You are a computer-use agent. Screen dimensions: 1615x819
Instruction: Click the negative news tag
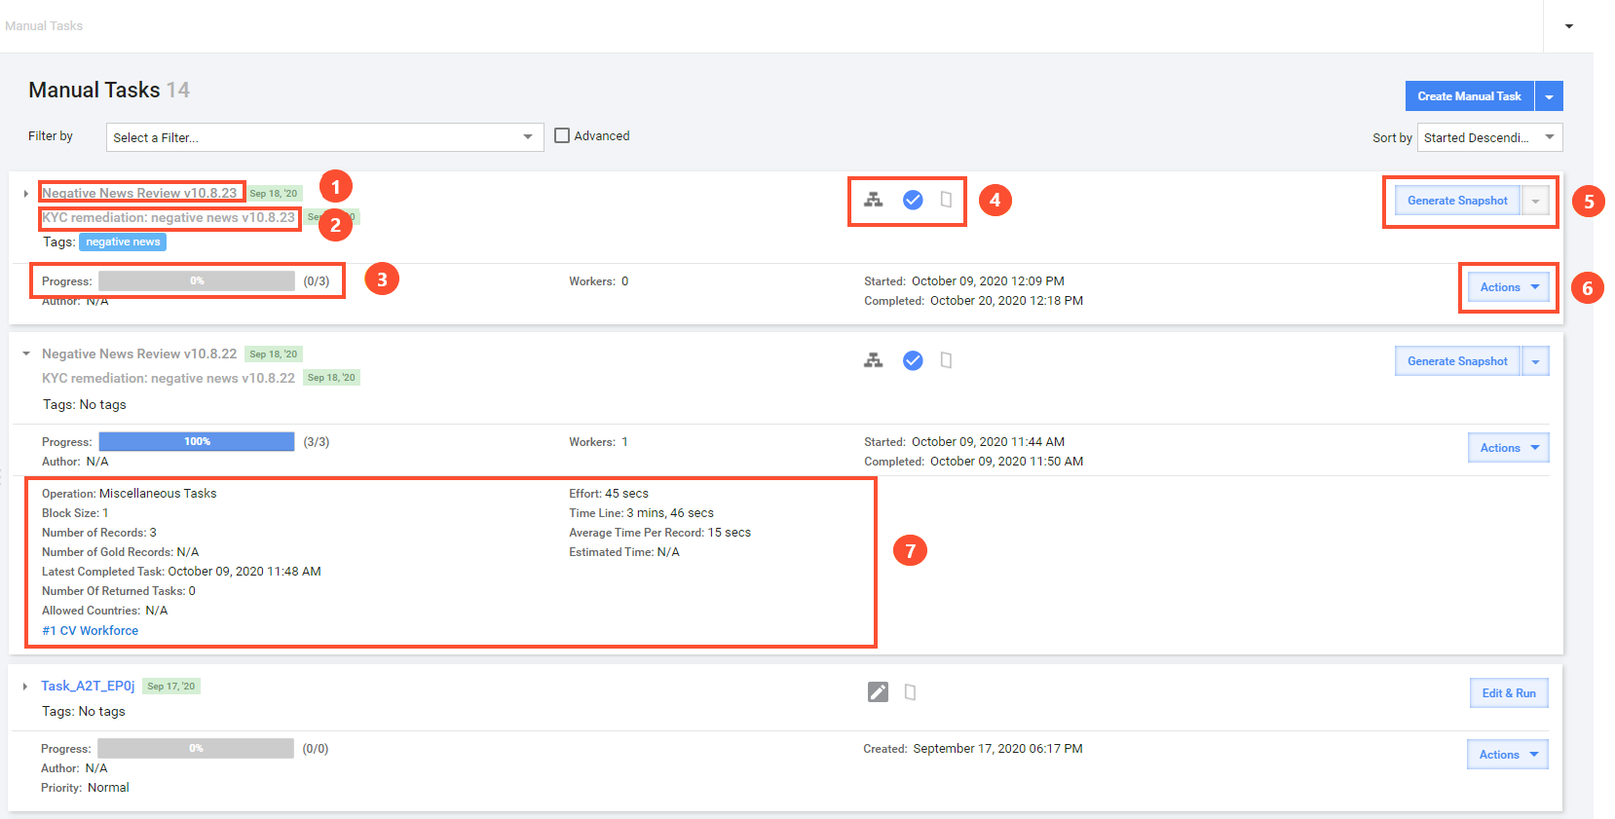click(x=123, y=242)
